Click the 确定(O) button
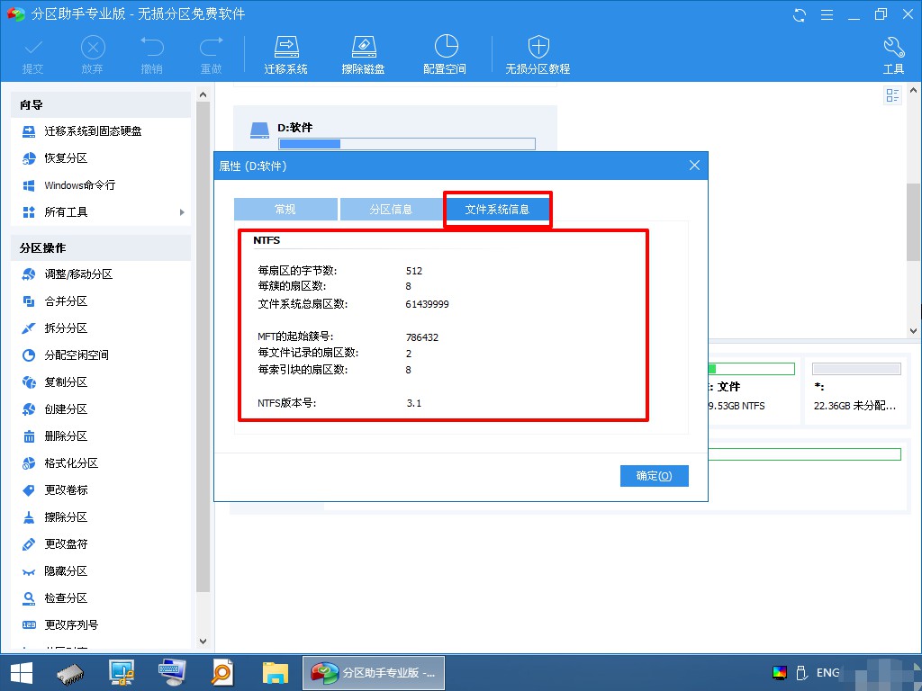 click(x=654, y=476)
